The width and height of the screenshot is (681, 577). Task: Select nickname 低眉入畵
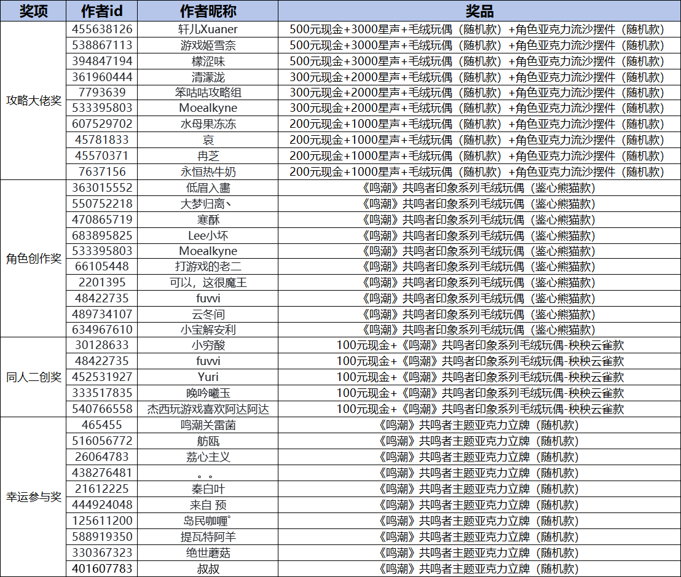208,187
